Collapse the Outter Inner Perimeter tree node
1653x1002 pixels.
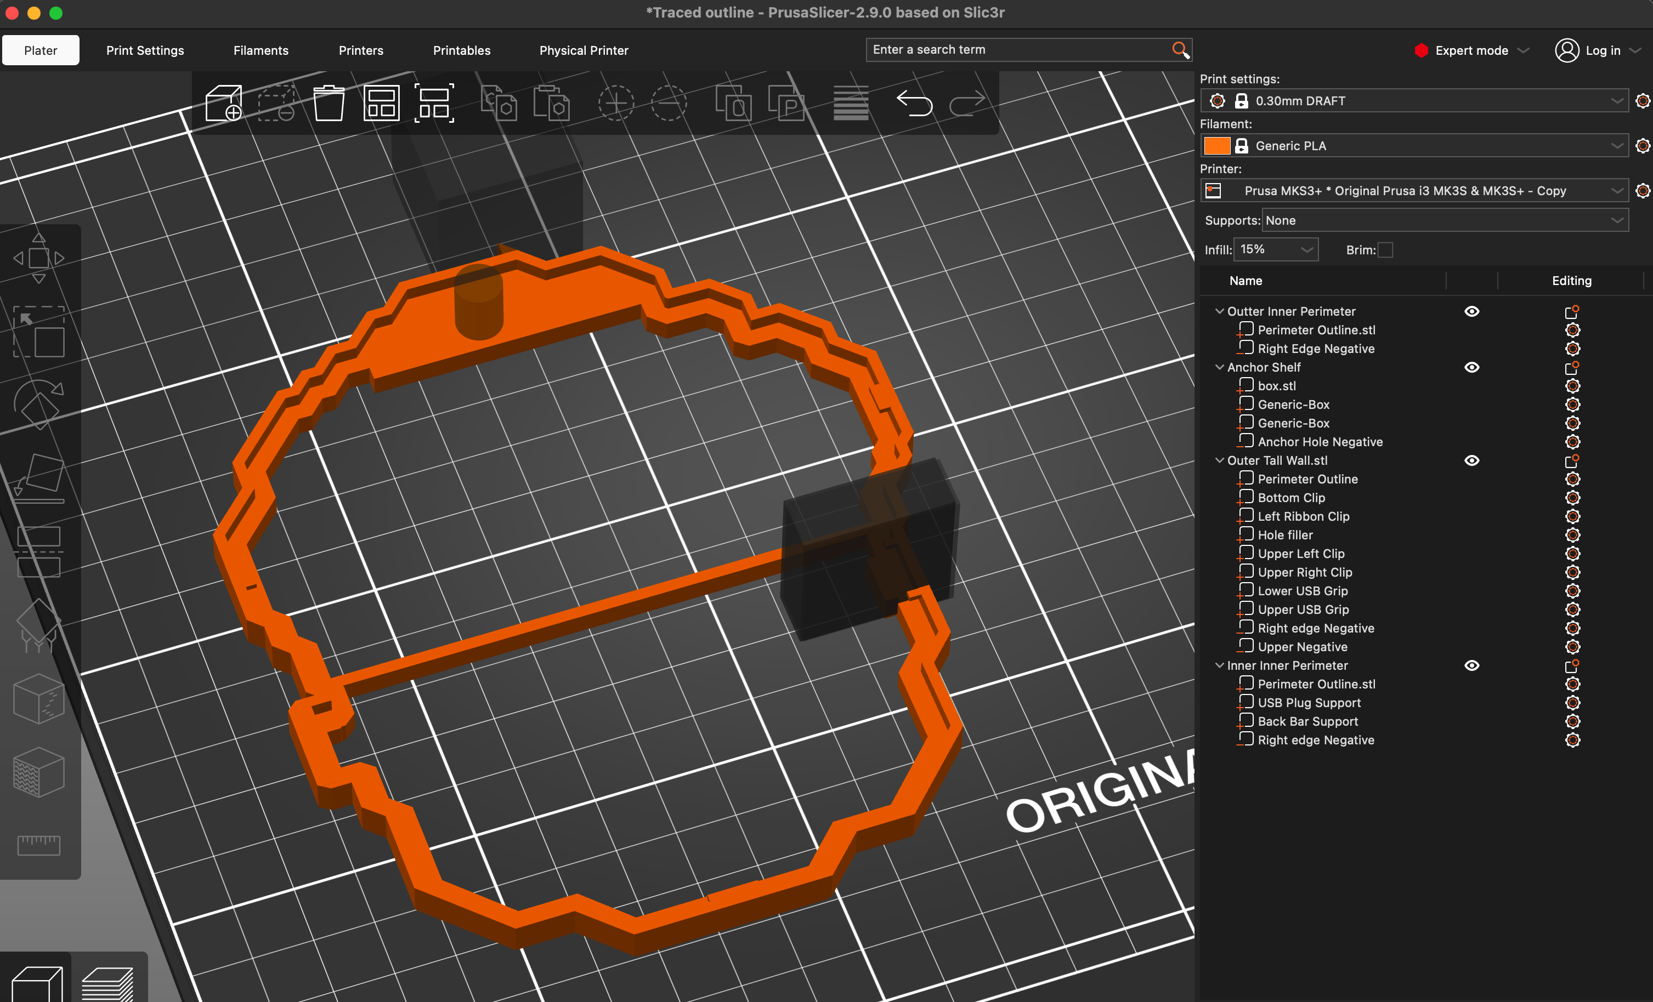pyautogui.click(x=1219, y=311)
